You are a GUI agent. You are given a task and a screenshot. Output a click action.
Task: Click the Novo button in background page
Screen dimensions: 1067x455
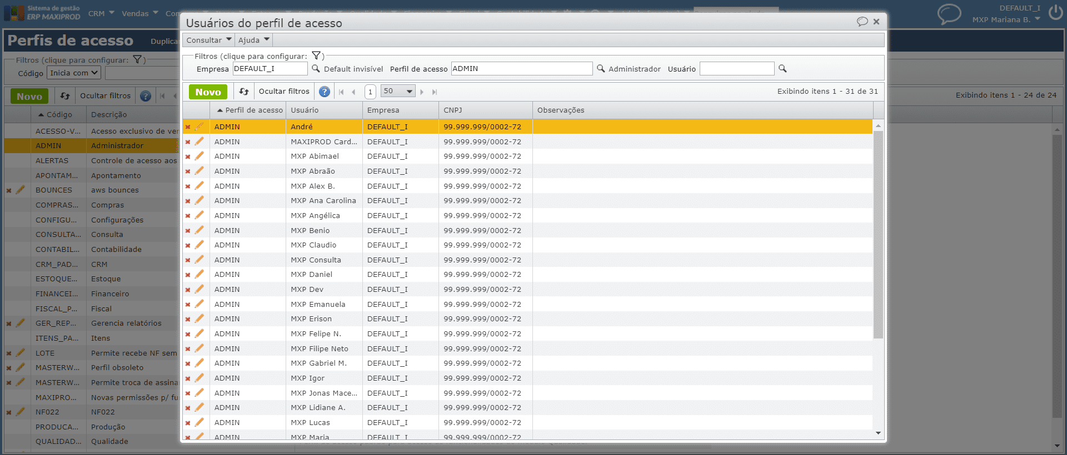coord(29,96)
